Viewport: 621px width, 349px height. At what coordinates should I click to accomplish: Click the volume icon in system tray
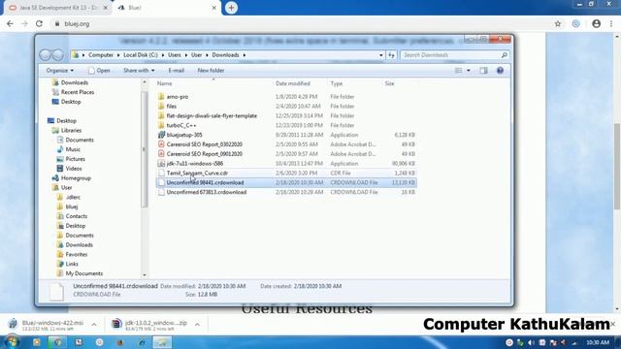pos(531,342)
